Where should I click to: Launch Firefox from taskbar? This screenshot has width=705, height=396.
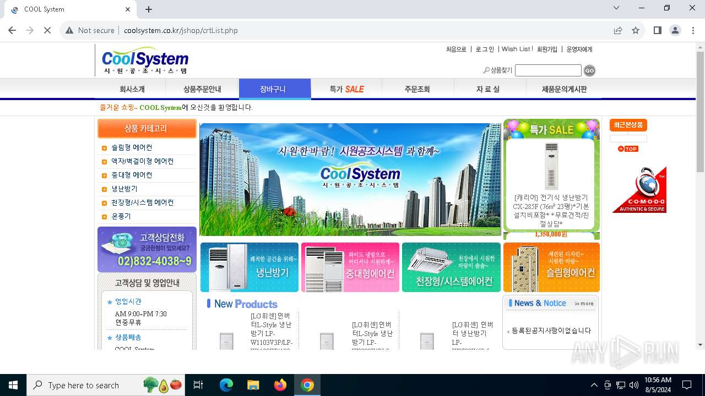pos(280,385)
